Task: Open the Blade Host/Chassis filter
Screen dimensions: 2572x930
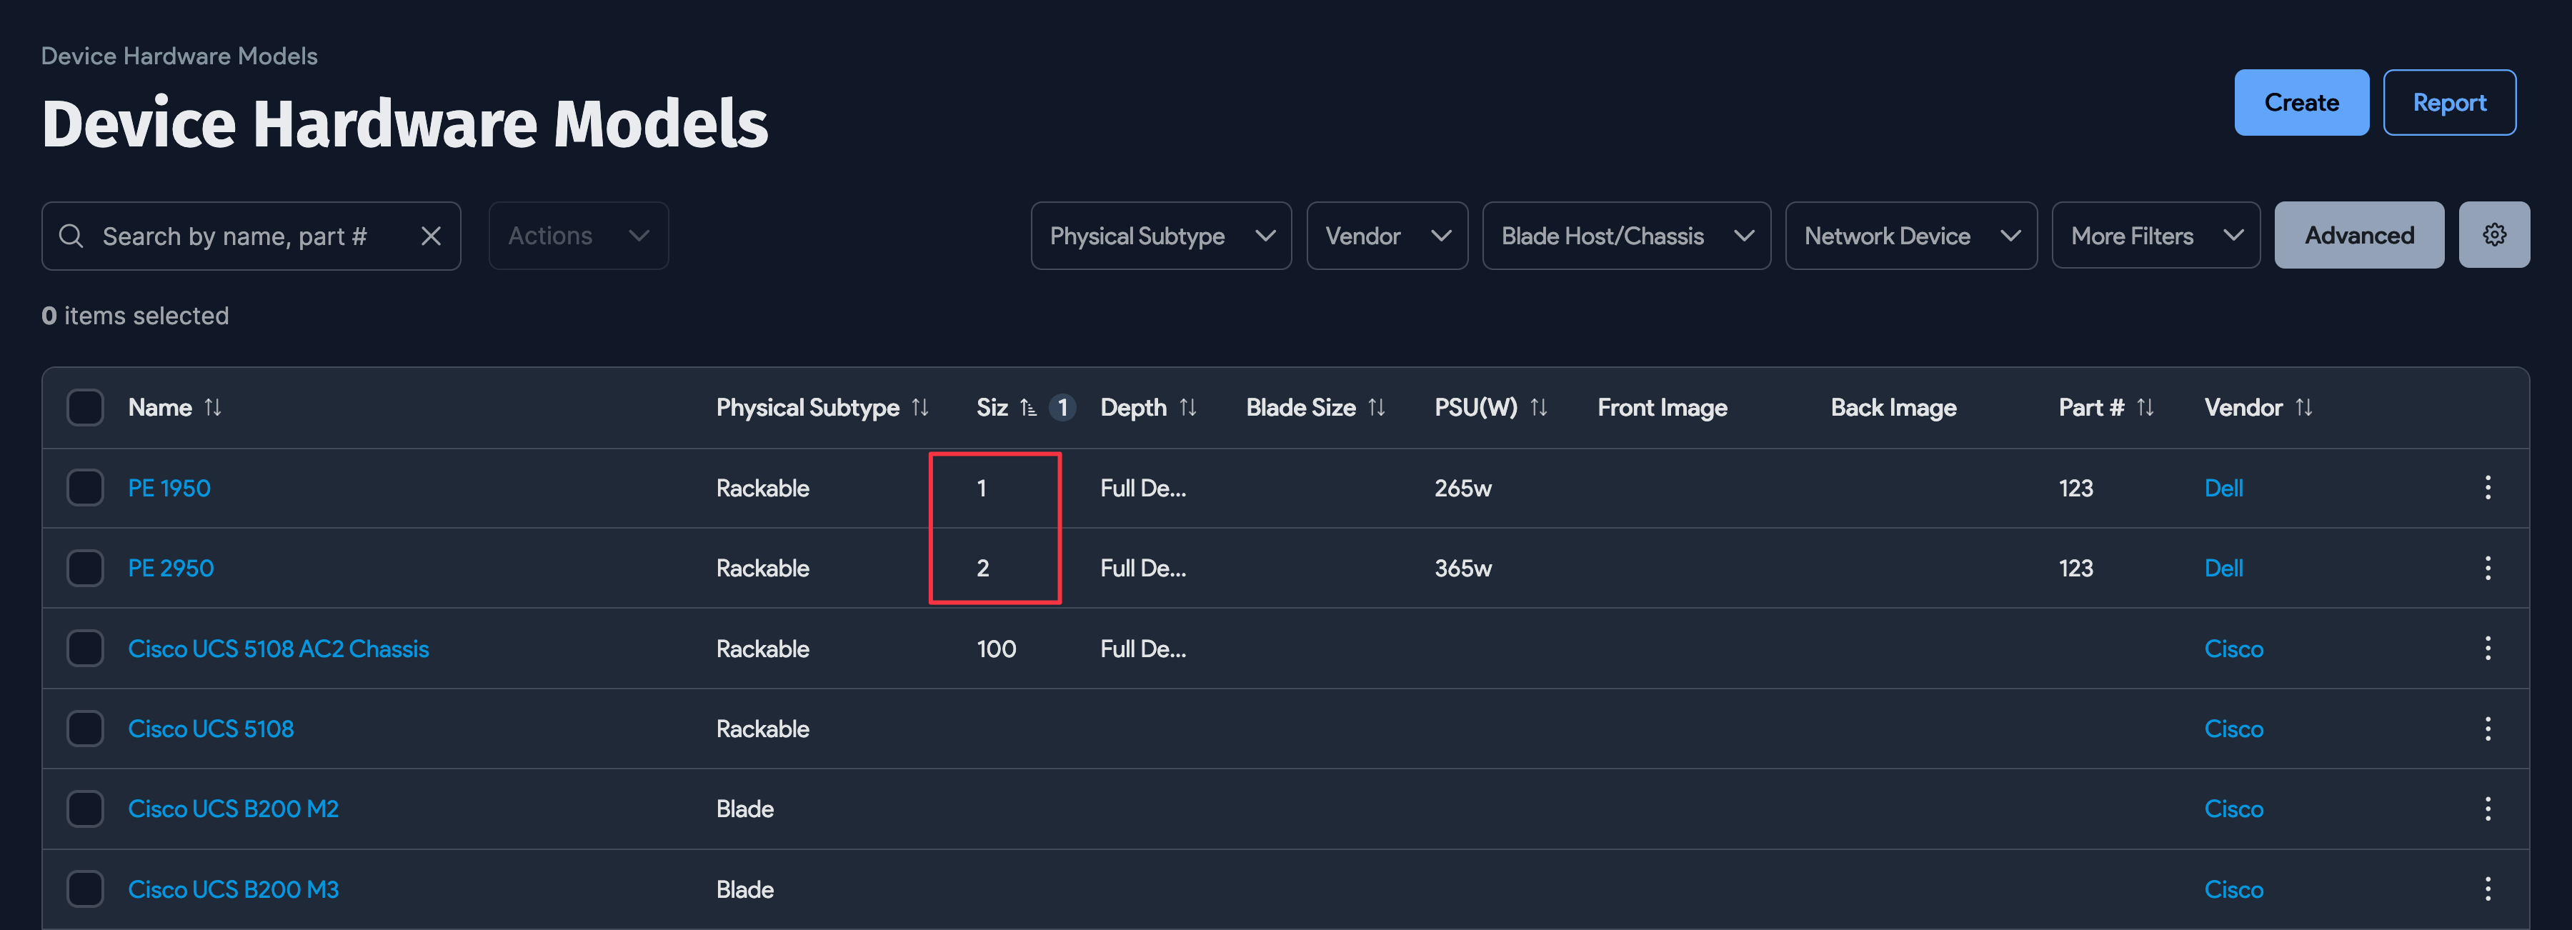Action: [1625, 236]
